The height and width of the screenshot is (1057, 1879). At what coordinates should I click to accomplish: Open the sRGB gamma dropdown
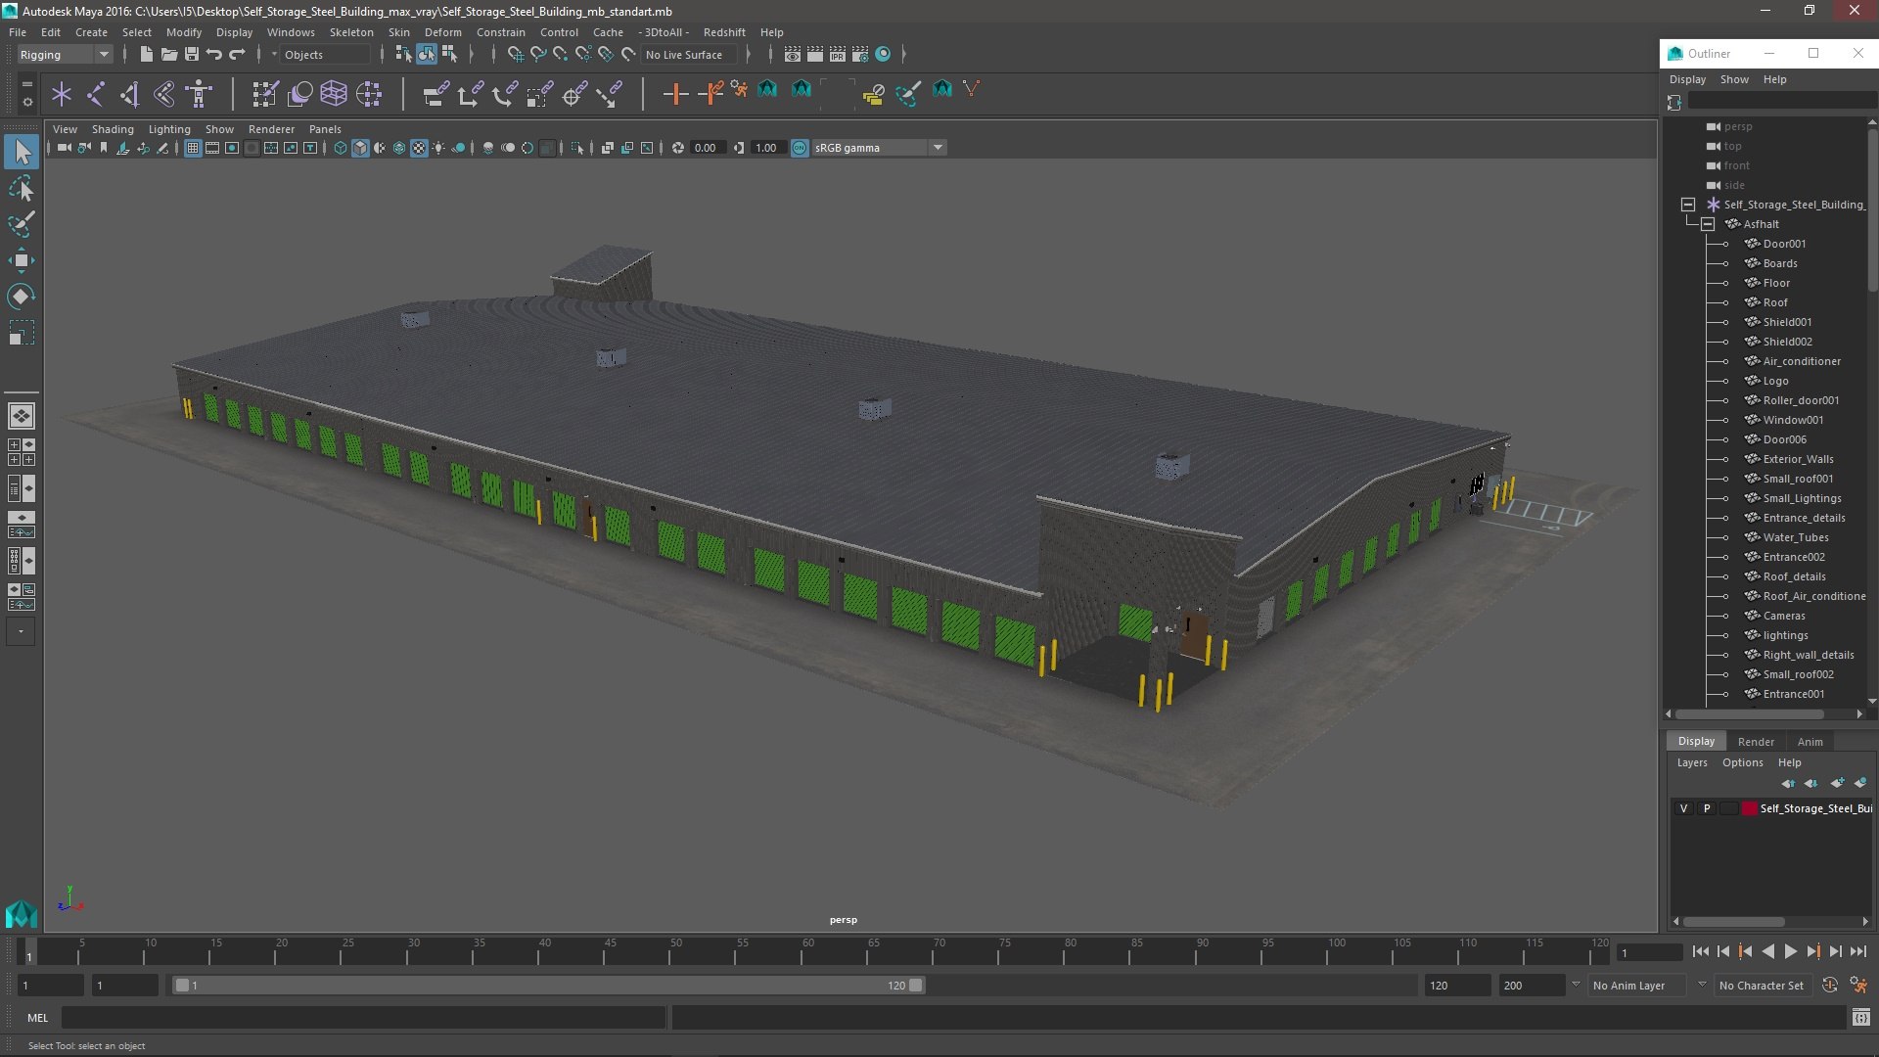click(x=879, y=148)
